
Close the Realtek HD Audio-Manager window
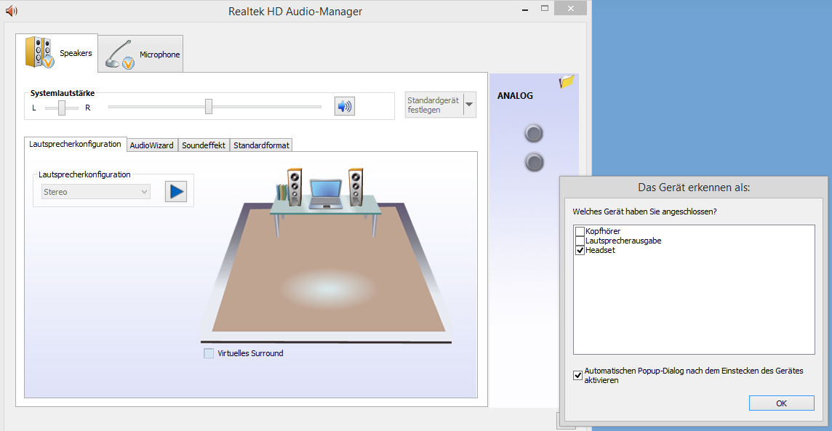[x=570, y=9]
